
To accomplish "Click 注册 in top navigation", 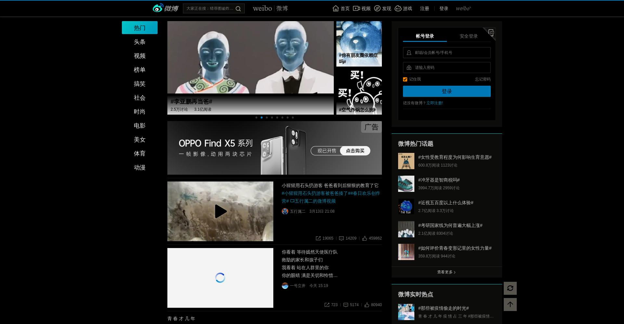I will [424, 8].
